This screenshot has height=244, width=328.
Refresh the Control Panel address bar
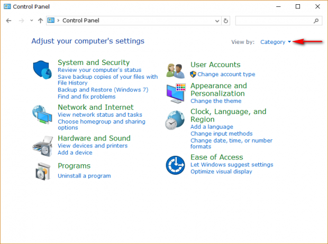(226, 21)
